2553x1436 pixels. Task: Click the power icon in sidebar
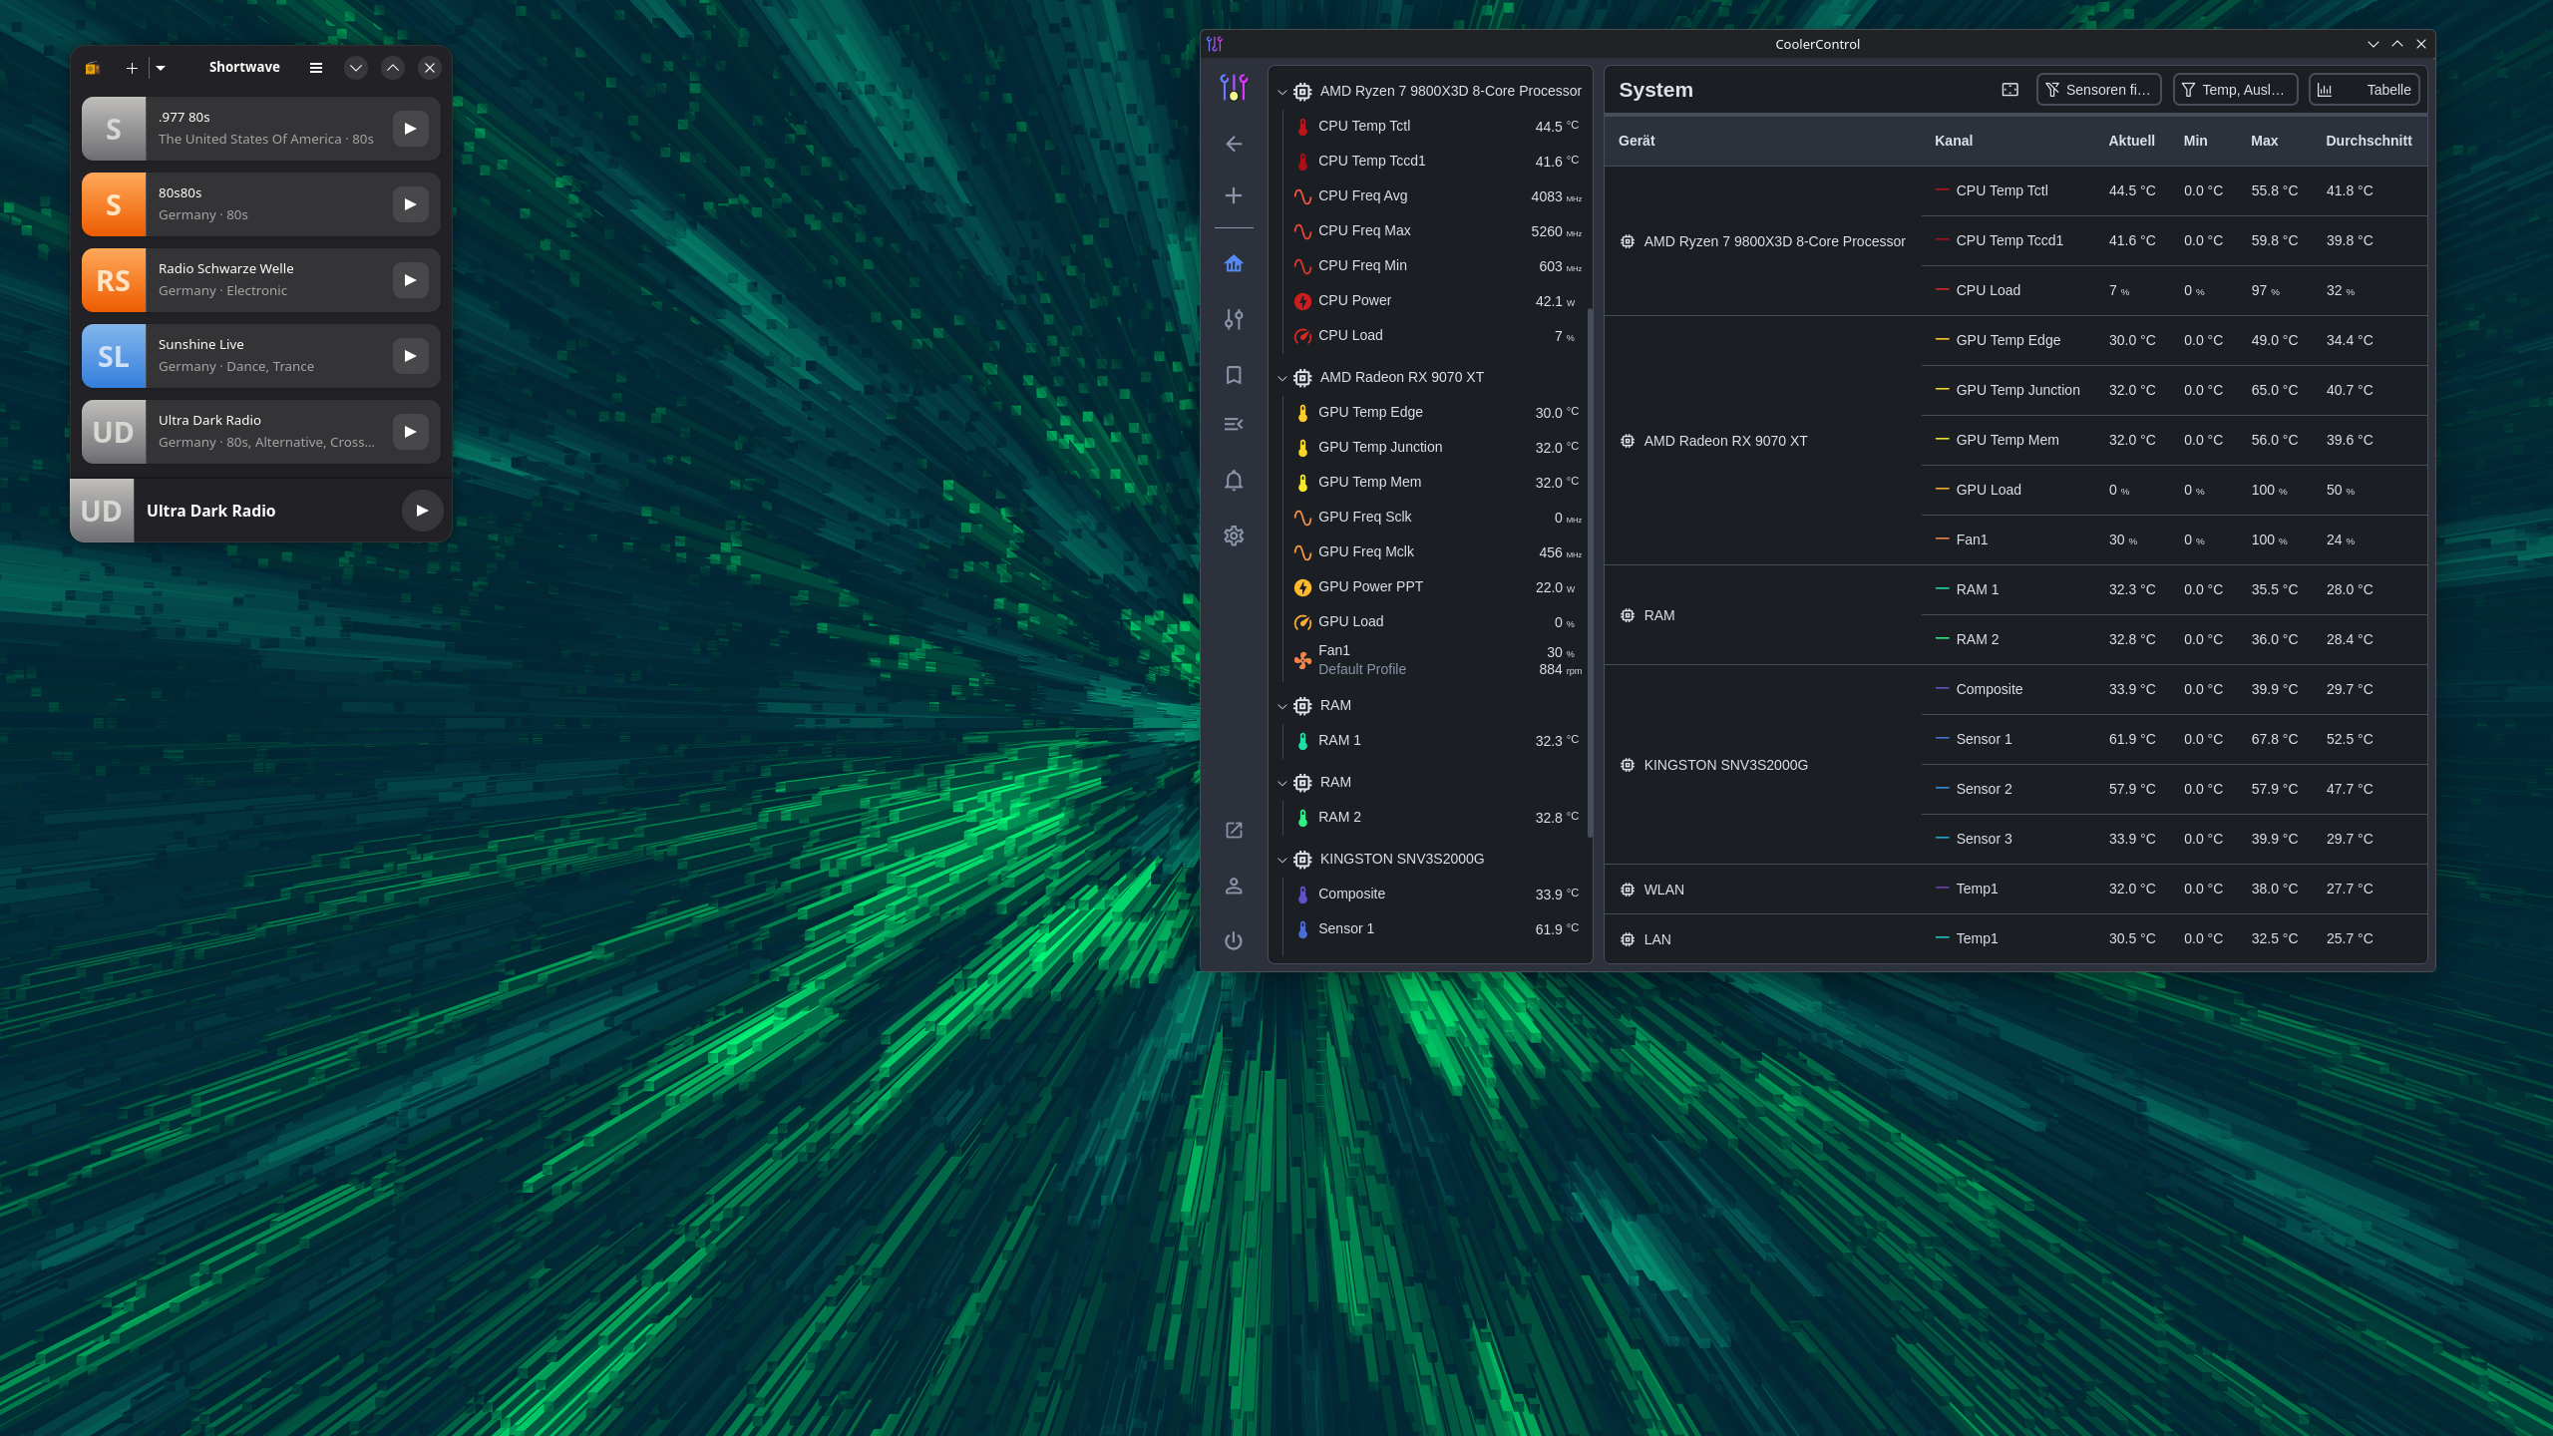pyautogui.click(x=1234, y=940)
